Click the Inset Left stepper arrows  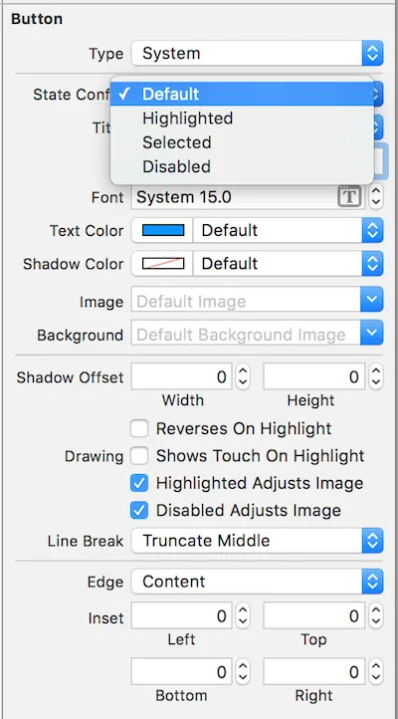(243, 615)
